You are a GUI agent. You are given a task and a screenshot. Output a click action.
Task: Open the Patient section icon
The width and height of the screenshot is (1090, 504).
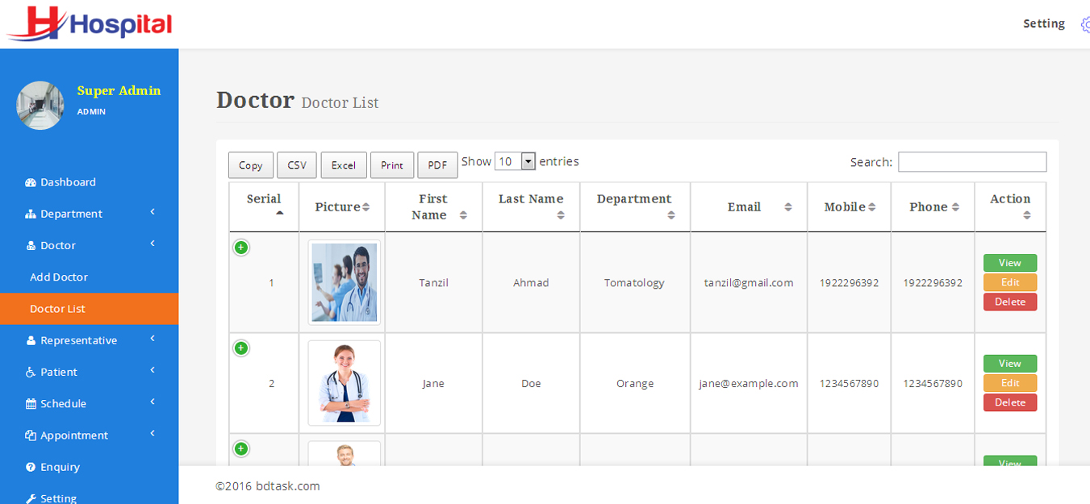point(30,371)
